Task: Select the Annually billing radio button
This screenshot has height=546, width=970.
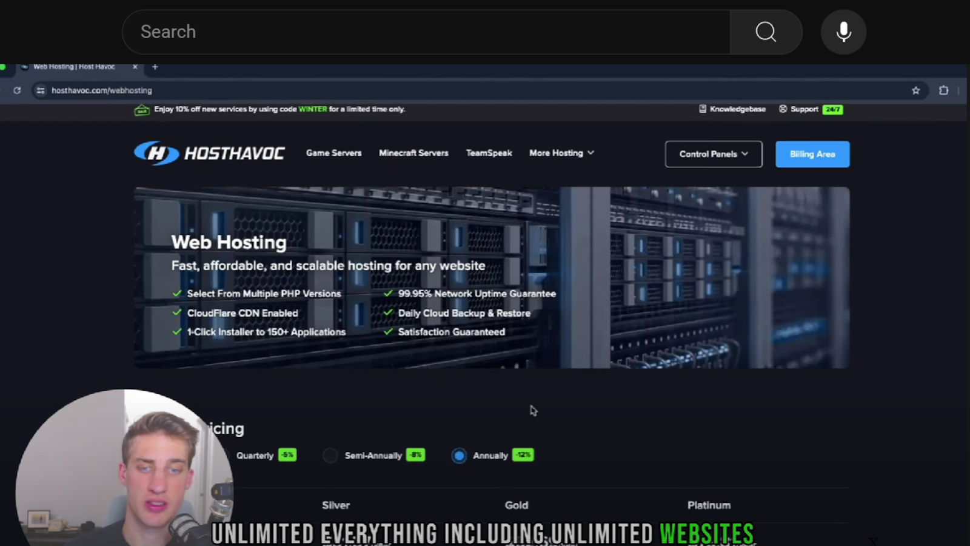Action: 459,456
